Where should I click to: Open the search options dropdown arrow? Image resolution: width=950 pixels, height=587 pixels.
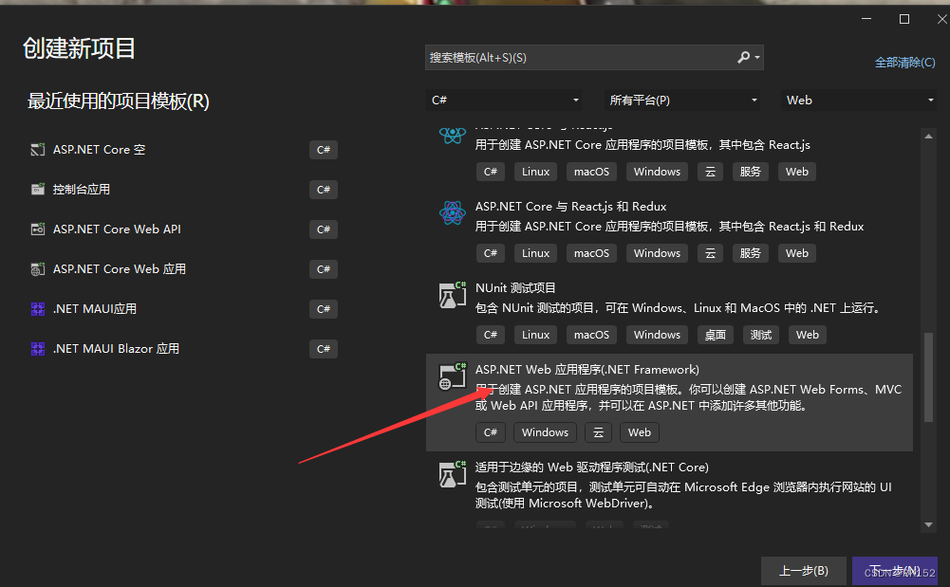[x=757, y=58]
